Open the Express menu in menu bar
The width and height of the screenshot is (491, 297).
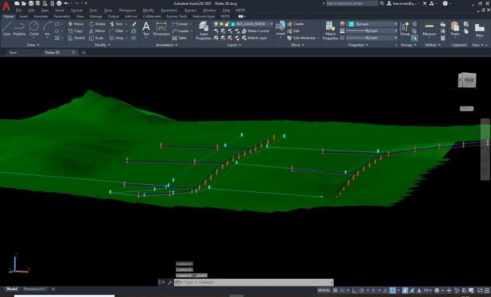click(x=190, y=11)
